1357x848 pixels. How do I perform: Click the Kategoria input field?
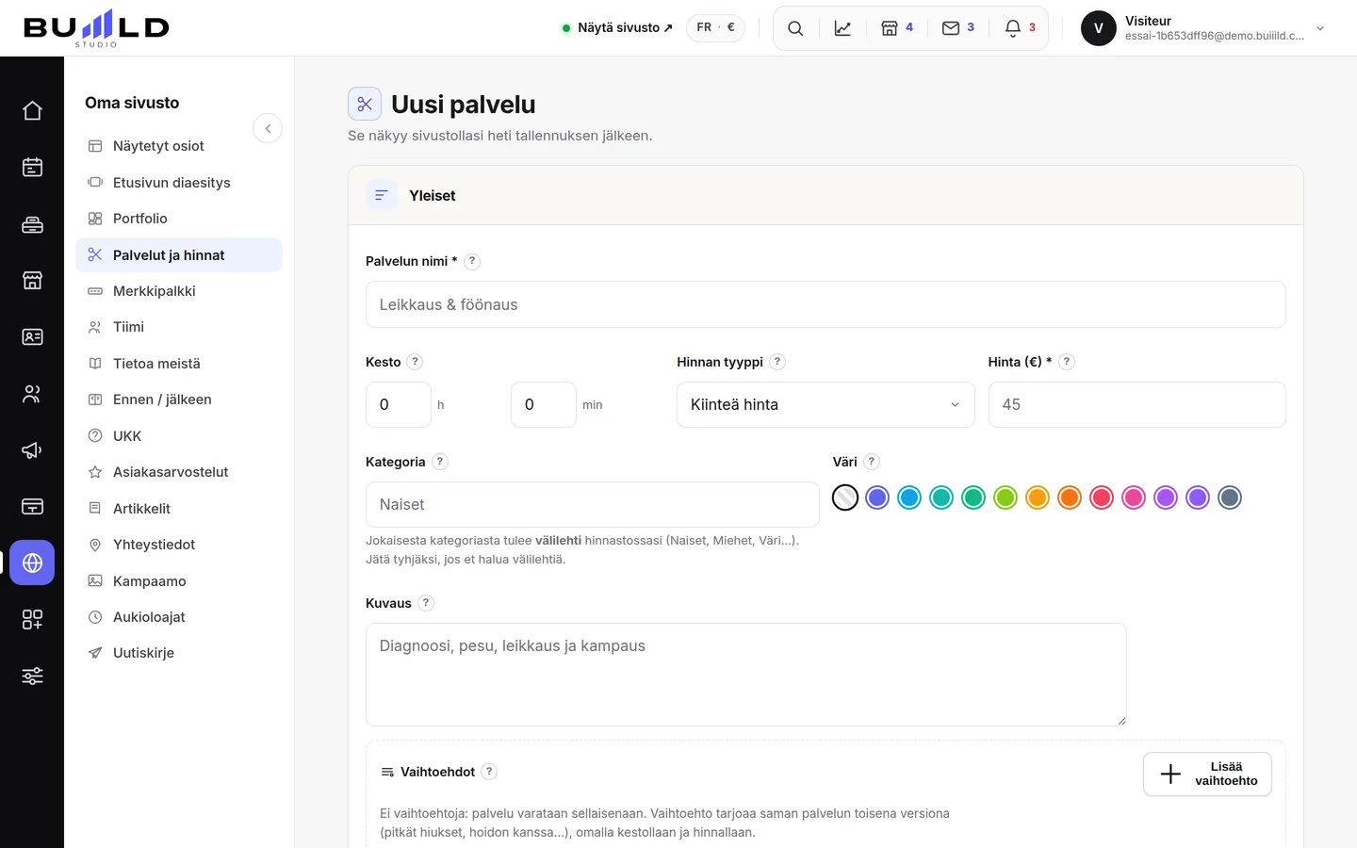(593, 505)
